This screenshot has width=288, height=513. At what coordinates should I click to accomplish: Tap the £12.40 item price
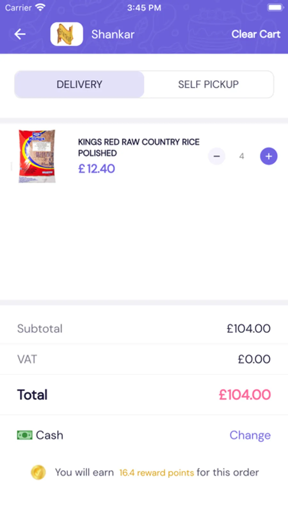[x=97, y=169]
